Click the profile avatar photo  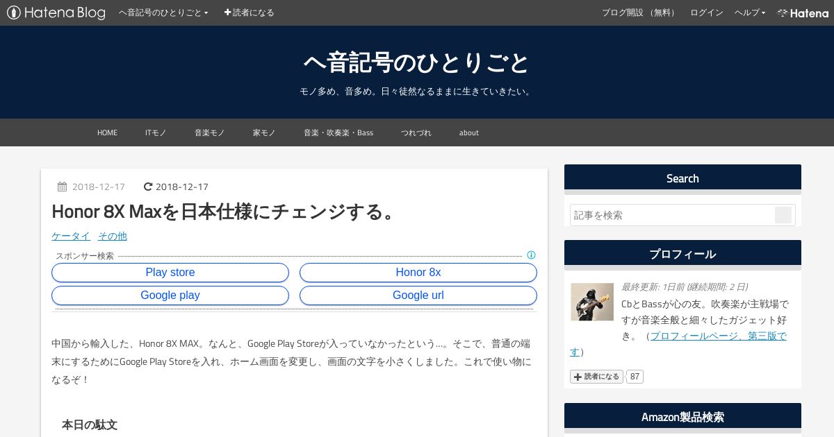pyautogui.click(x=592, y=302)
